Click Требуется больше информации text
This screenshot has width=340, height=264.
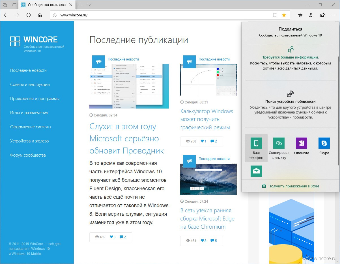(x=290, y=57)
